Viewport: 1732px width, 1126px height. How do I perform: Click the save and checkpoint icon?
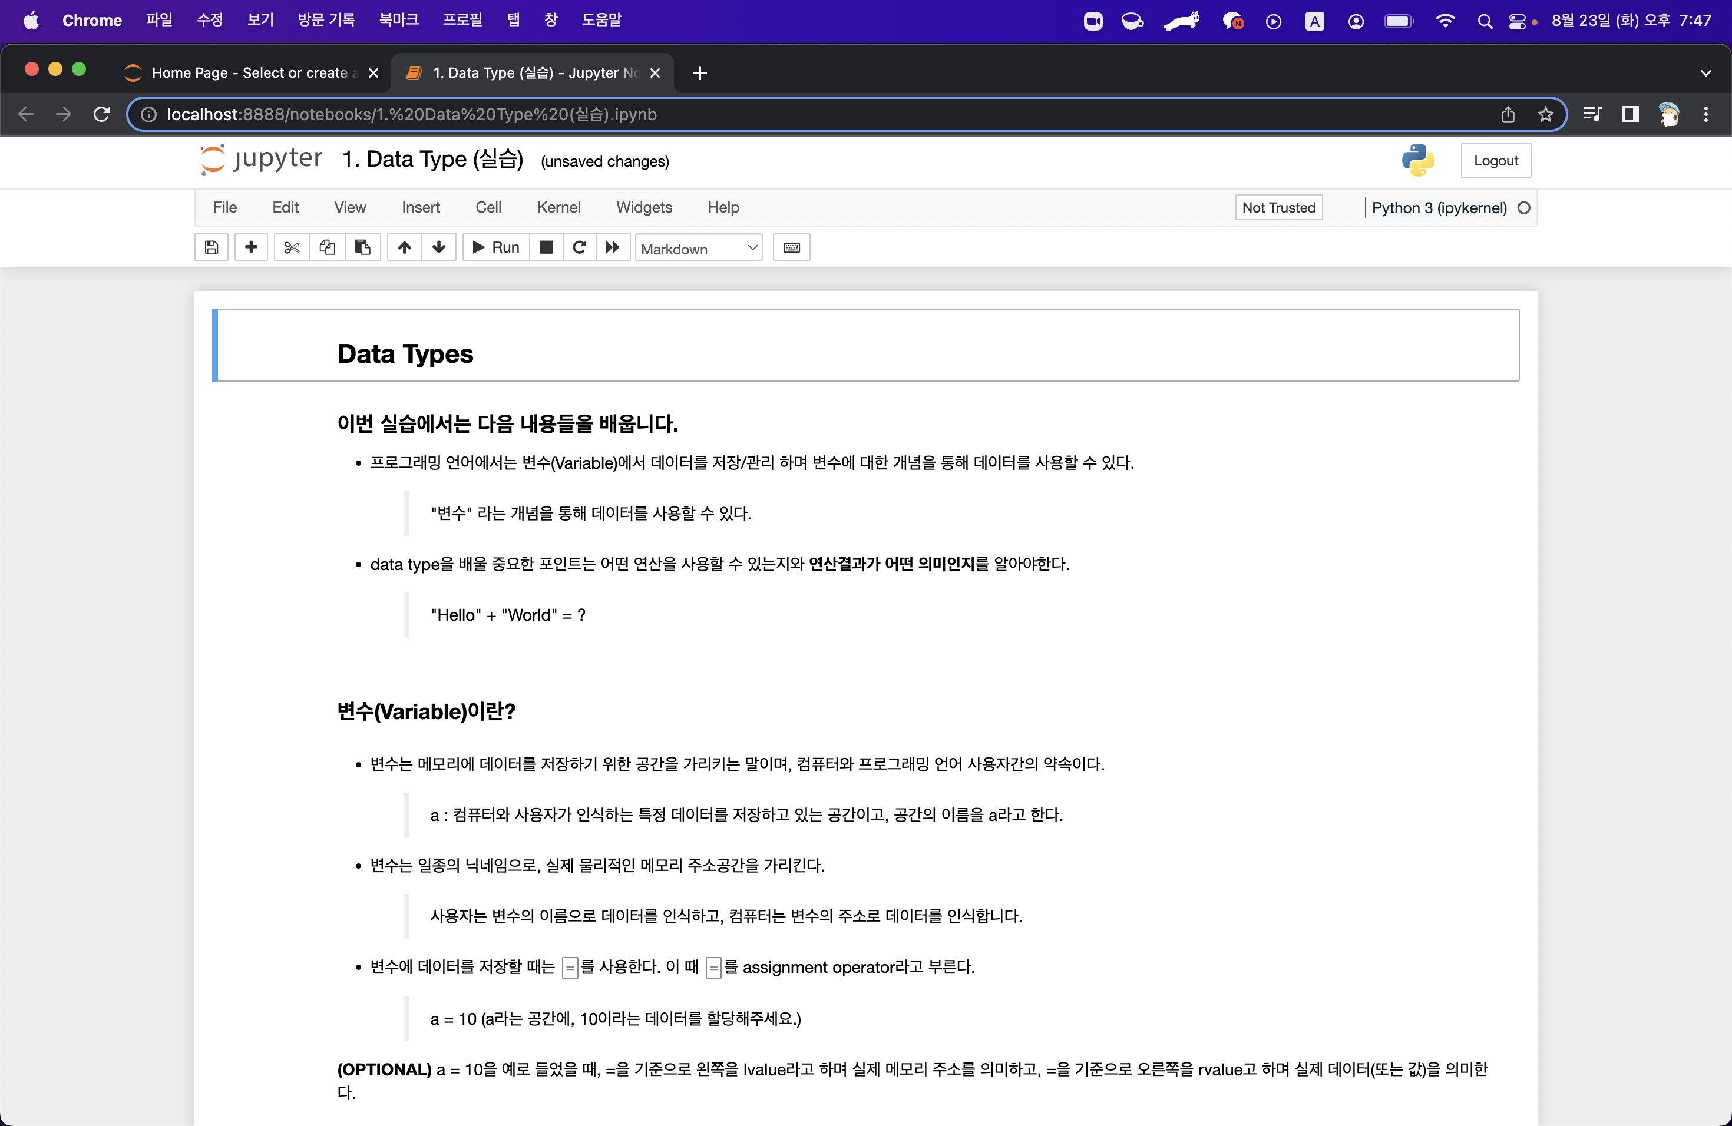click(211, 247)
